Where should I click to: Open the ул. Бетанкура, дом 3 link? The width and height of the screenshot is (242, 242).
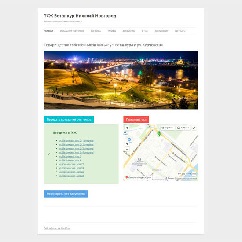click(70, 156)
